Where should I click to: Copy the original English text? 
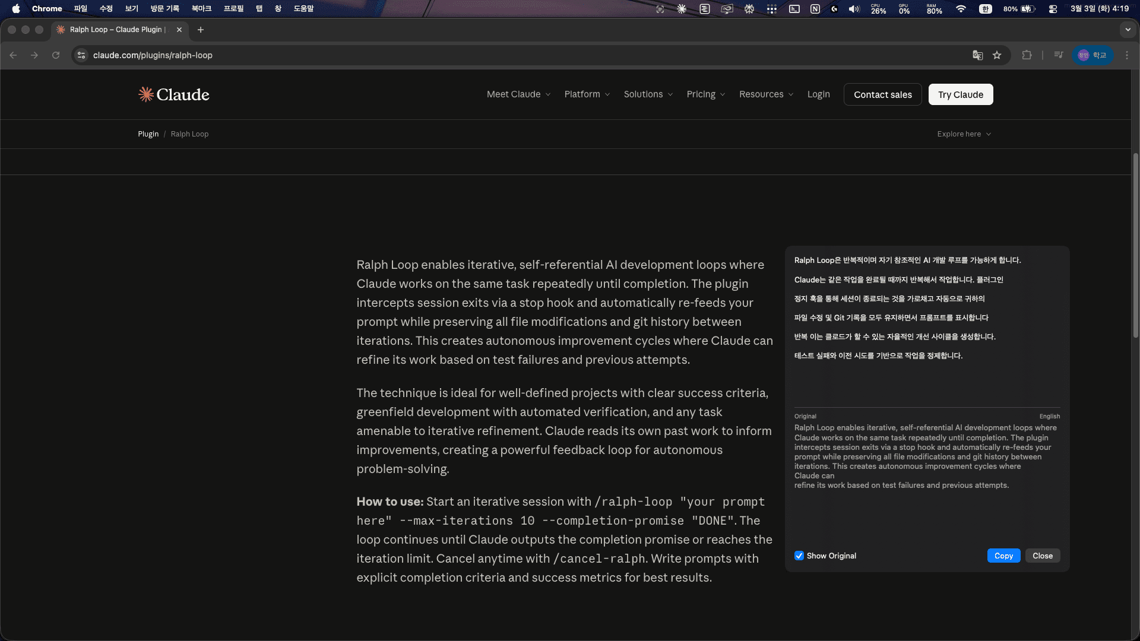click(x=1003, y=556)
